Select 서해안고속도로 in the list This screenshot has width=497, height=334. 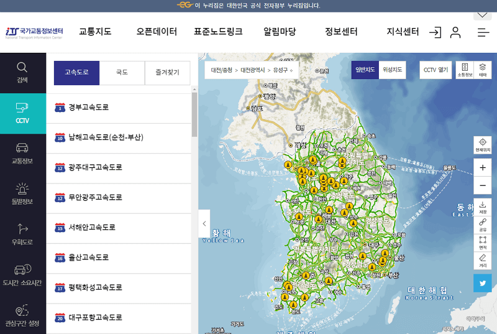pyautogui.click(x=119, y=228)
